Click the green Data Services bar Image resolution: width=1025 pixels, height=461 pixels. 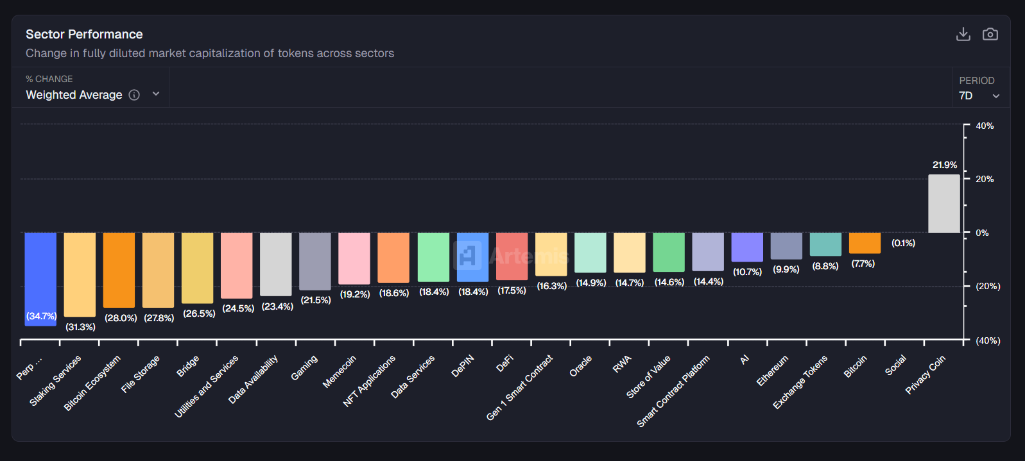point(433,257)
